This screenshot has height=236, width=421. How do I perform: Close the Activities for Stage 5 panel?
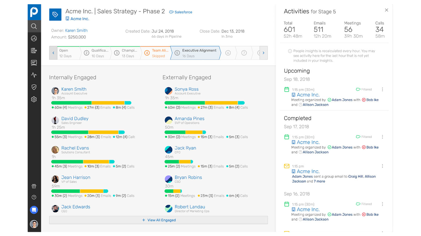(386, 10)
